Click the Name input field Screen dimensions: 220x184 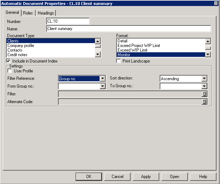[x=129, y=29]
